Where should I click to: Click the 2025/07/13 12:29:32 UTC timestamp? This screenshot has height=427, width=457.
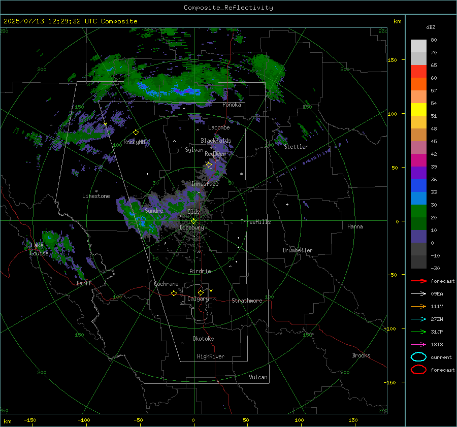70,21
